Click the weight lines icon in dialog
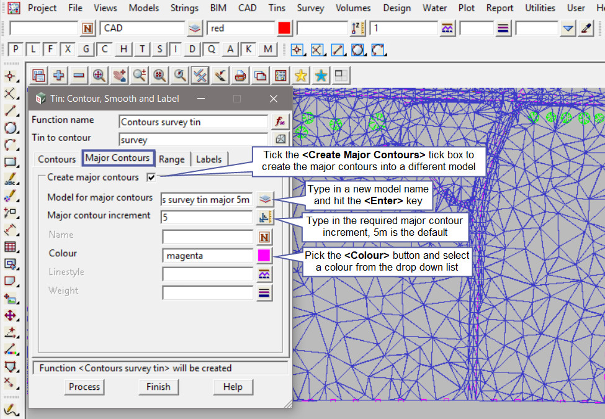The height and width of the screenshot is (419, 605). point(265,292)
